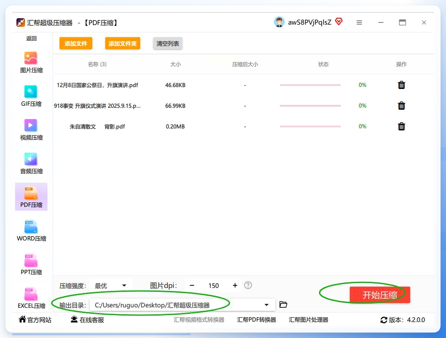
Task: Expand the 输出目录 path dropdown
Action: click(x=267, y=305)
